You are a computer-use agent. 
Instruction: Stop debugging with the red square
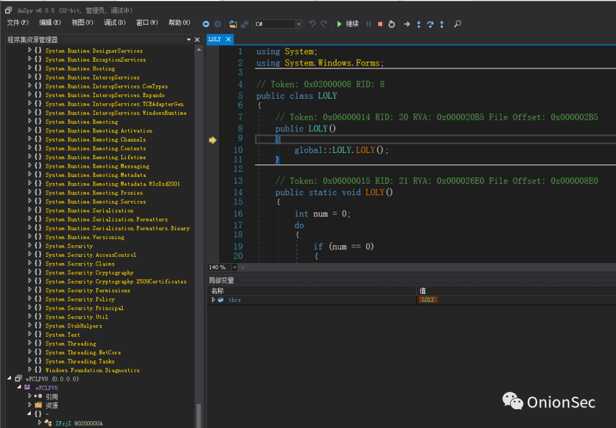click(380, 24)
